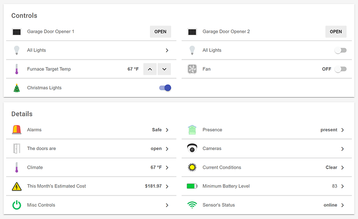
Task: Toggle the Fan switch on
Action: pyautogui.click(x=340, y=69)
